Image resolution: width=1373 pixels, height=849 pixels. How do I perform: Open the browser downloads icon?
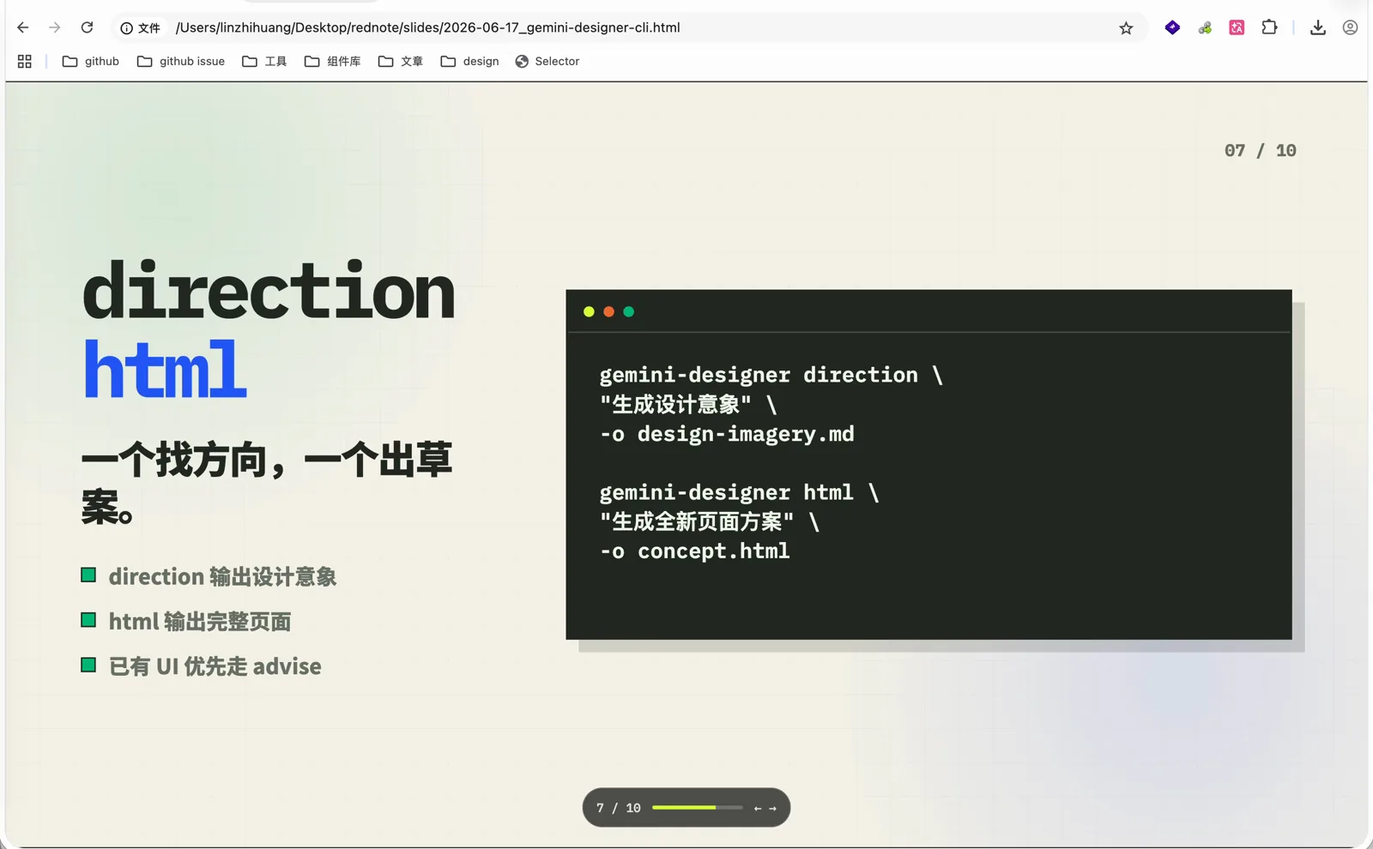click(x=1318, y=27)
